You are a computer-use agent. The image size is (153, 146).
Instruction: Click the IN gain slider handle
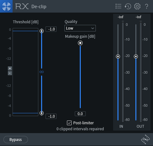(118, 57)
